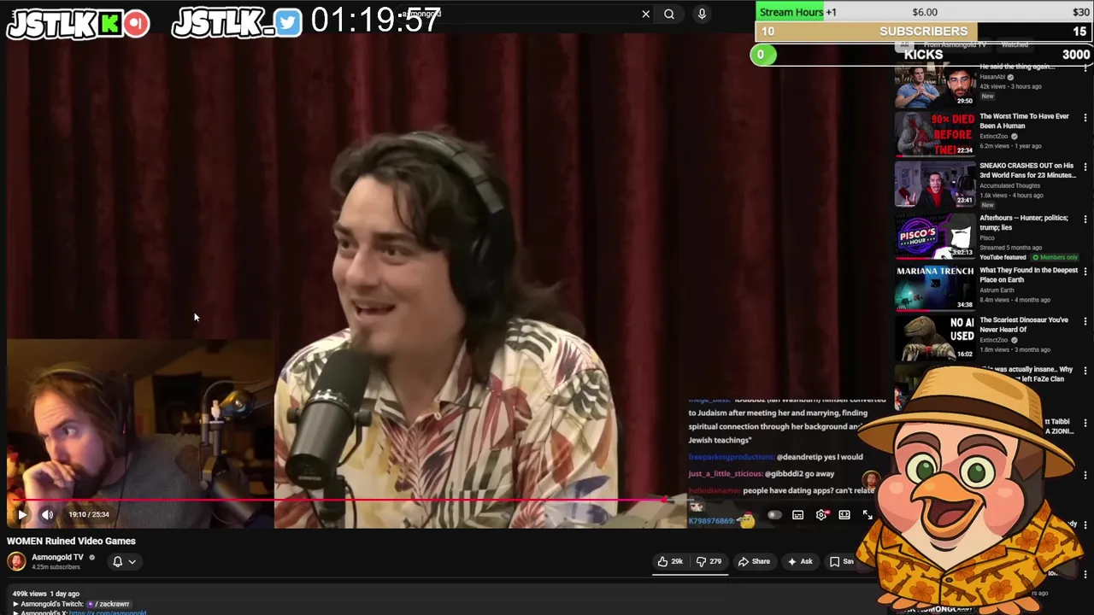Open the Ask button below the video
This screenshot has height=615, width=1094.
800,561
